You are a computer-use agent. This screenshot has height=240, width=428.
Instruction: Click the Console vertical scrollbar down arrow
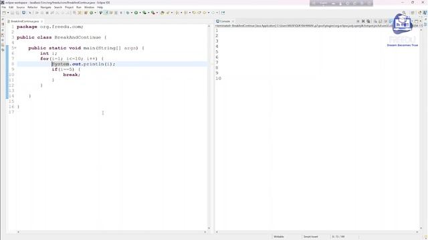tap(421, 228)
